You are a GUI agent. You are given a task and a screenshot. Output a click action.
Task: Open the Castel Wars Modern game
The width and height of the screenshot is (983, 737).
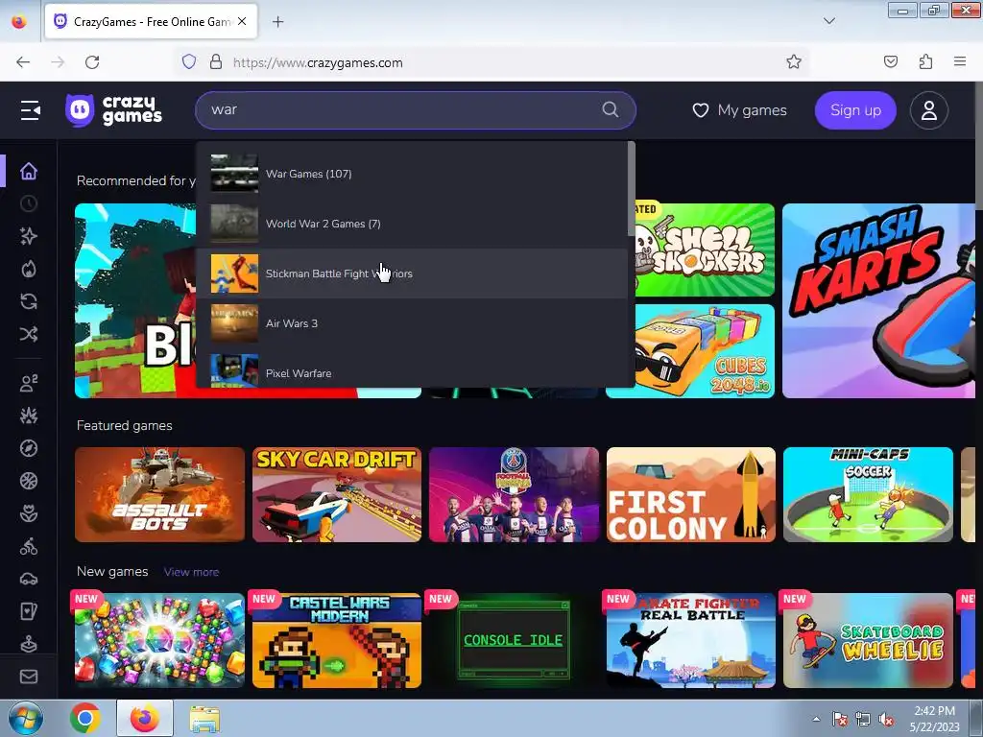(337, 640)
